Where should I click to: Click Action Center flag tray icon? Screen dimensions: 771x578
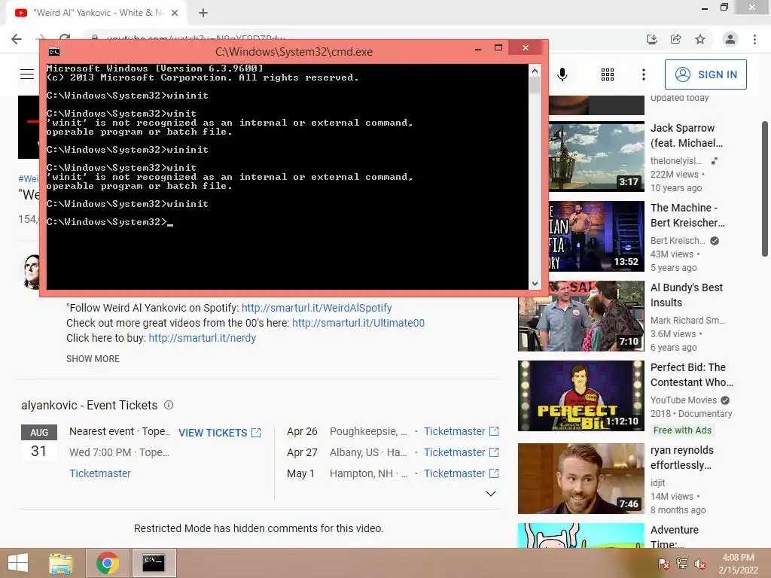coord(664,564)
